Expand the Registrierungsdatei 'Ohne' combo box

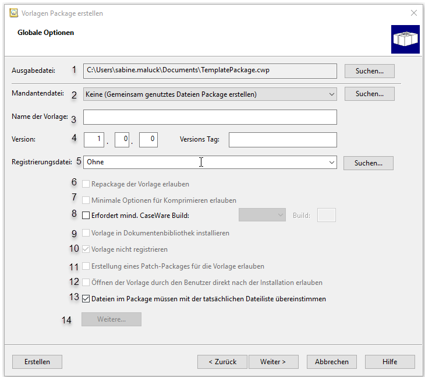210,162
